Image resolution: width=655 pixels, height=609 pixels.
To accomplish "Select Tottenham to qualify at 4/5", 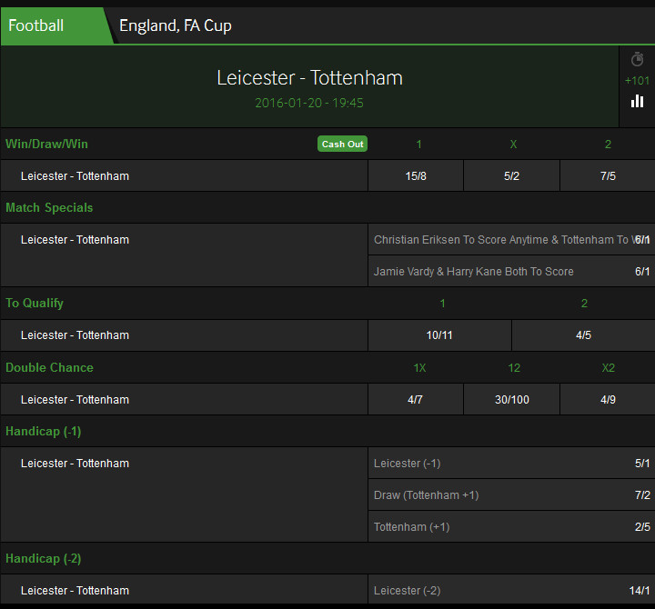I will coord(583,335).
